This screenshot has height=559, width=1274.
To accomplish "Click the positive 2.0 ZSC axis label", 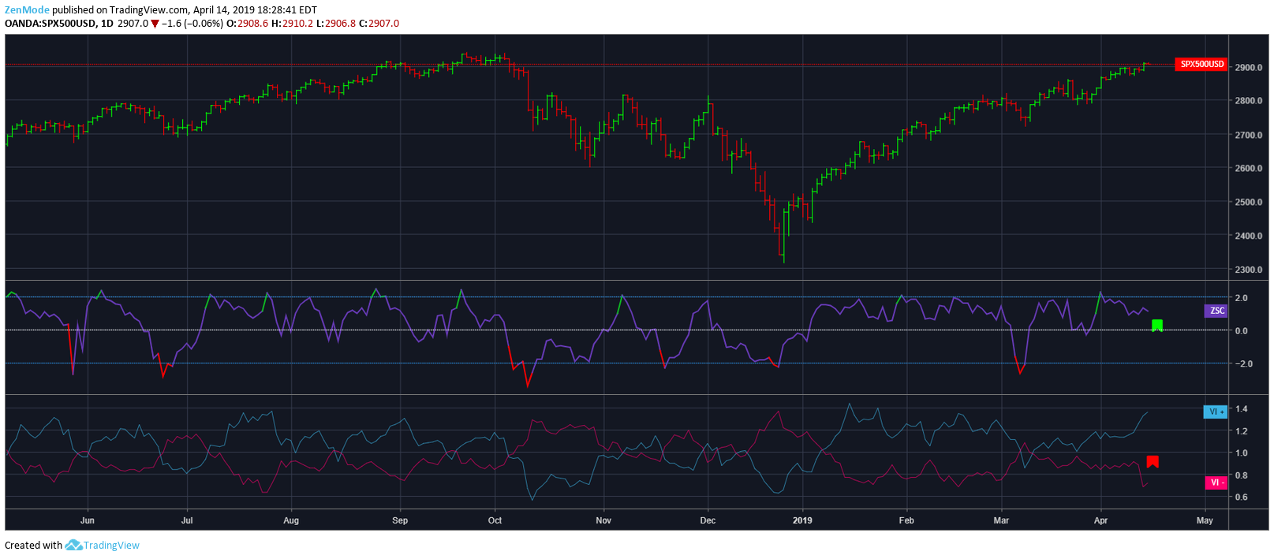I will pos(1242,298).
